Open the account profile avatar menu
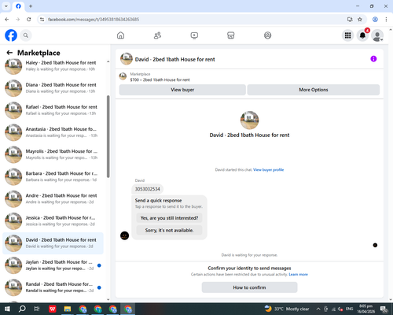The image size is (393, 315). pyautogui.click(x=377, y=35)
